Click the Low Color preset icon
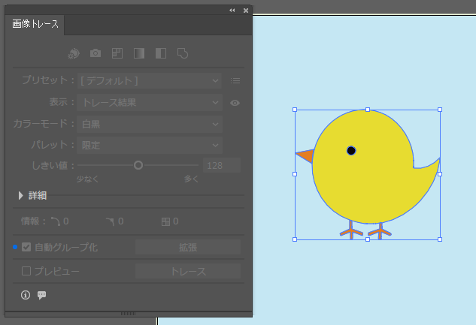Image resolution: width=476 pixels, height=325 pixels. coord(117,53)
